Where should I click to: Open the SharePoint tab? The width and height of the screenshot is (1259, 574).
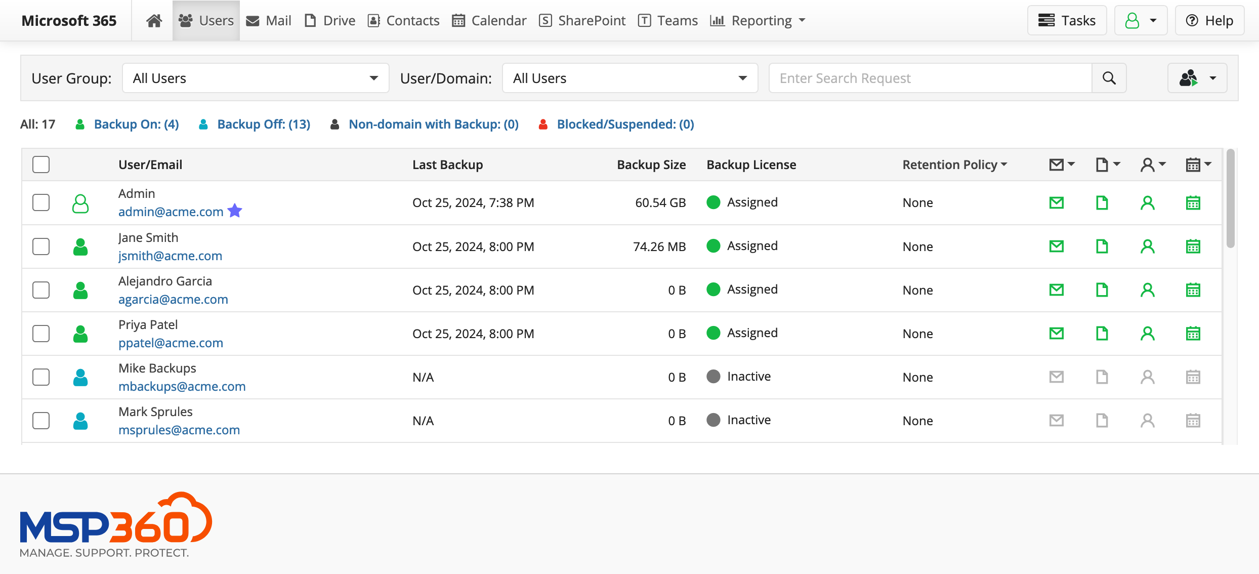pyautogui.click(x=582, y=21)
